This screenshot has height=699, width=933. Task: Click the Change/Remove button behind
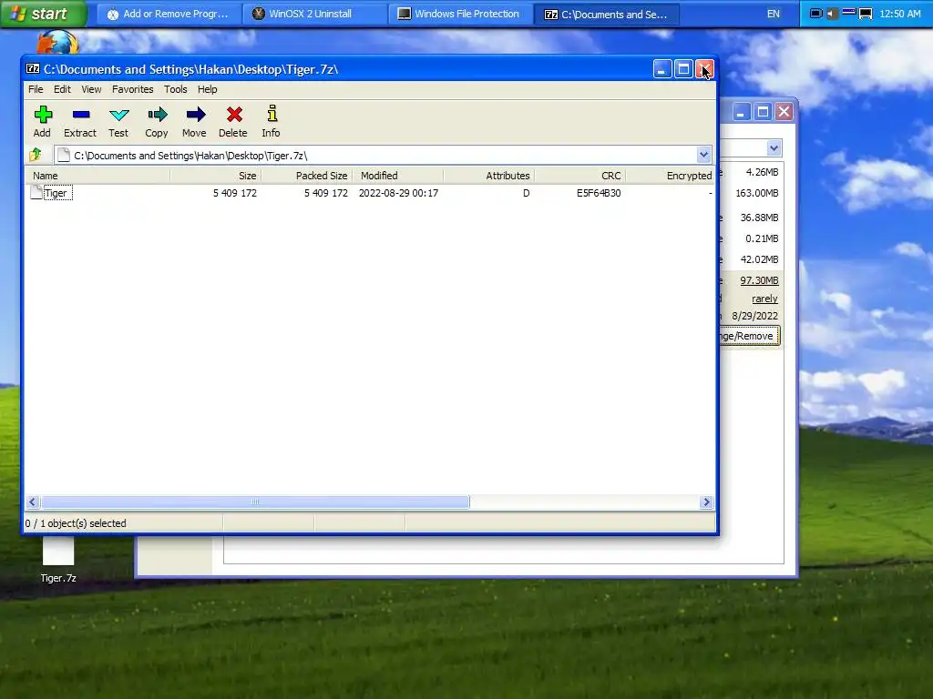click(749, 336)
